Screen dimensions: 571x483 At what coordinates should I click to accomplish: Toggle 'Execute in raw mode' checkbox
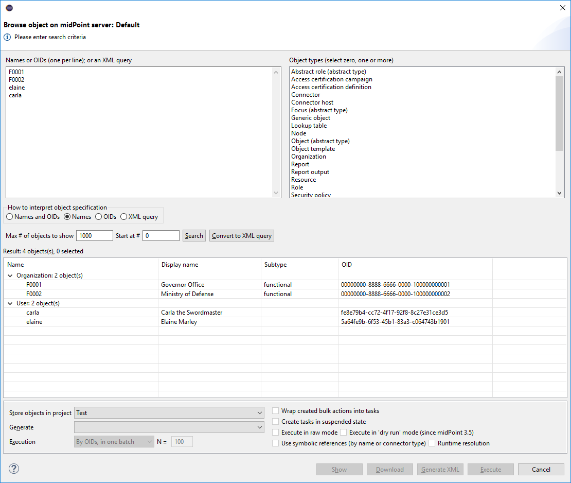[x=276, y=433]
